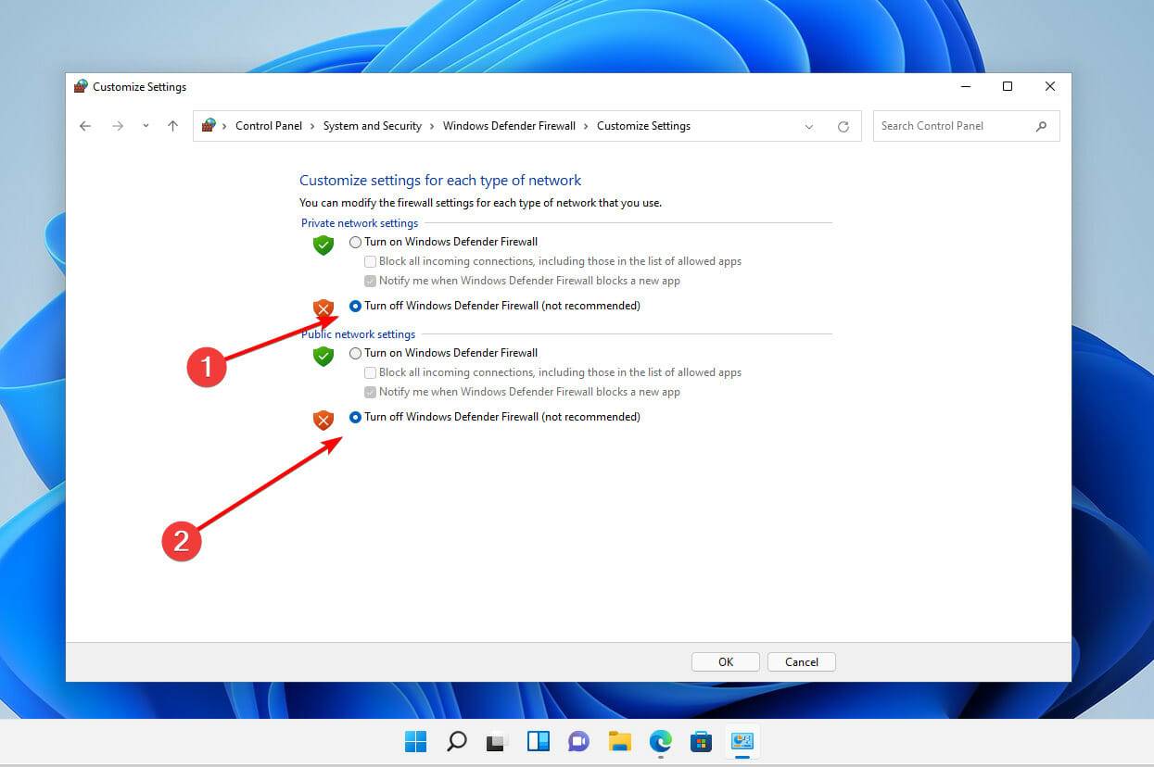Select Turn off Firewall for private network
Viewport: 1154px width, 767px height.
[x=355, y=307]
